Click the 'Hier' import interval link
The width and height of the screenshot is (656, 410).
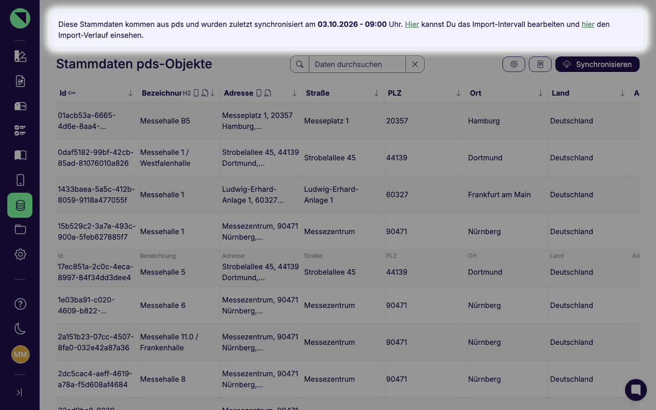coord(412,24)
